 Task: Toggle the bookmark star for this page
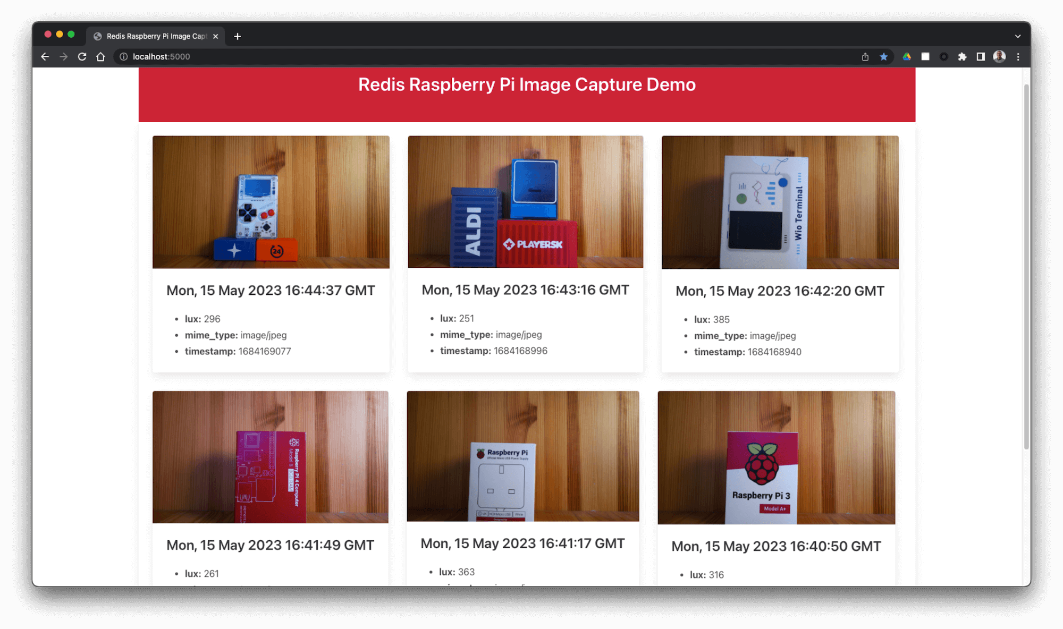point(883,57)
